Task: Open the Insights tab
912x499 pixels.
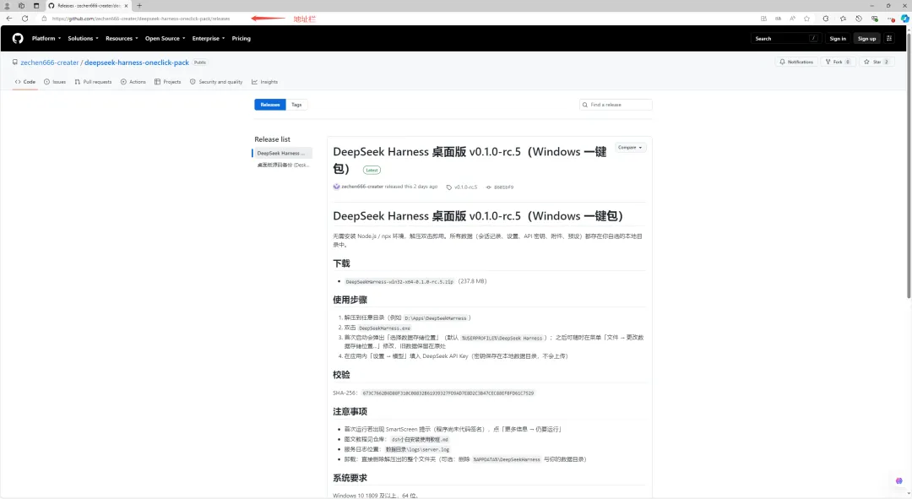Action: pyautogui.click(x=264, y=82)
